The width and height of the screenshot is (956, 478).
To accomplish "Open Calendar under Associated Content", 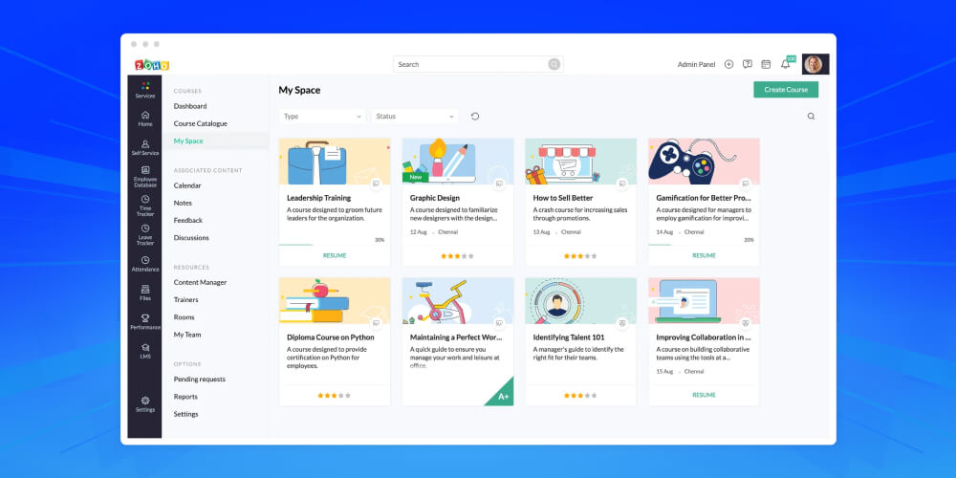I will pos(187,185).
